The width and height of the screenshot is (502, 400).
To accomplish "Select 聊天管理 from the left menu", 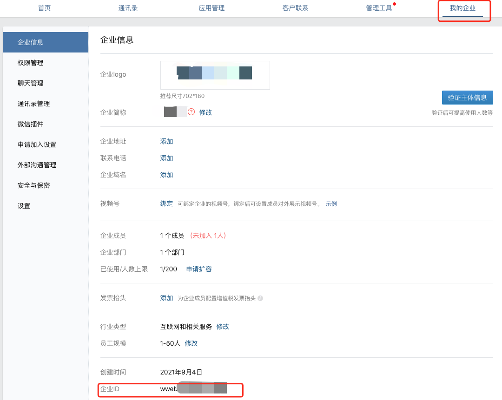I will coord(31,83).
